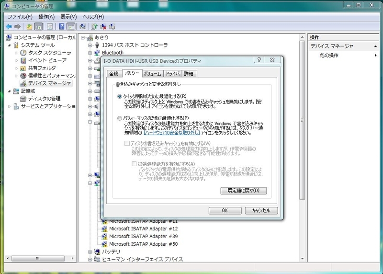Click the left pane horizontal scrollbar thumb

pyautogui.click(x=38, y=258)
